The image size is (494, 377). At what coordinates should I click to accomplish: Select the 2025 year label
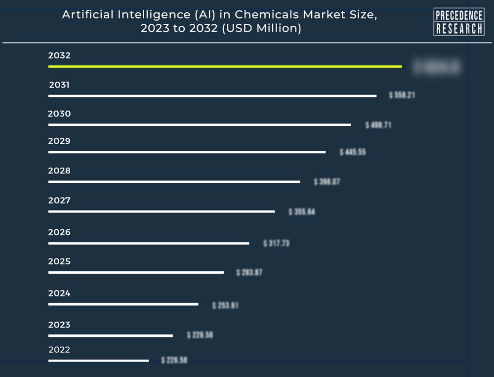tap(59, 261)
